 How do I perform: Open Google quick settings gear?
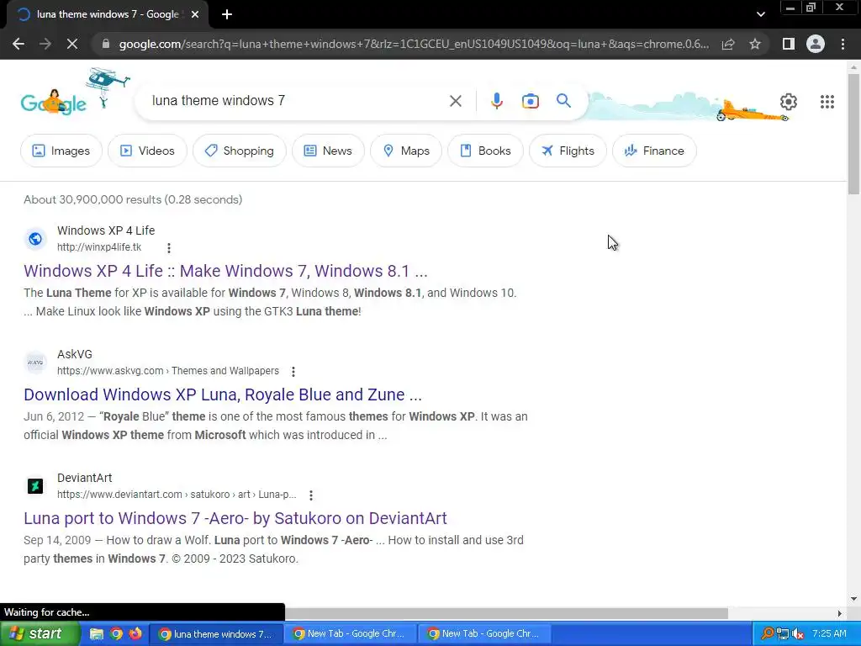coord(789,102)
